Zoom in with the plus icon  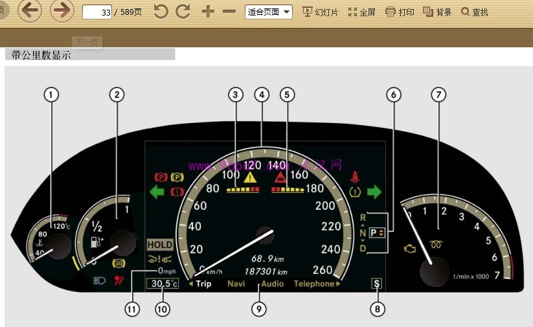tap(208, 12)
